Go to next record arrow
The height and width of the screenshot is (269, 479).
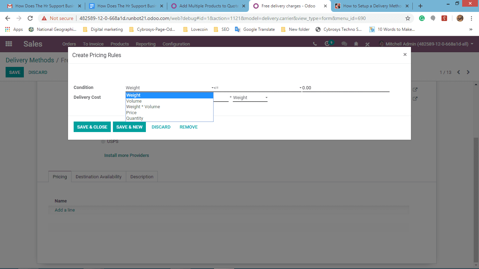(468, 72)
